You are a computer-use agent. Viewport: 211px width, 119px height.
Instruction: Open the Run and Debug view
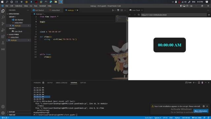pyautogui.click(x=3, y=30)
